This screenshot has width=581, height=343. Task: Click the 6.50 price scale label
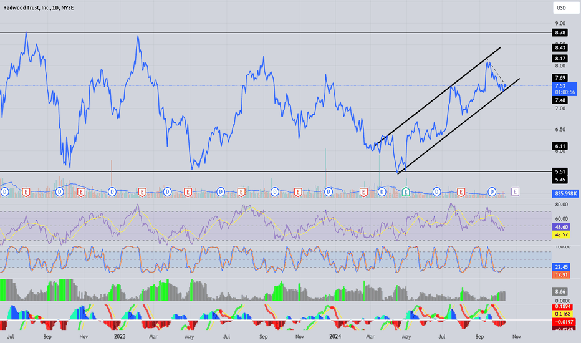pos(560,130)
